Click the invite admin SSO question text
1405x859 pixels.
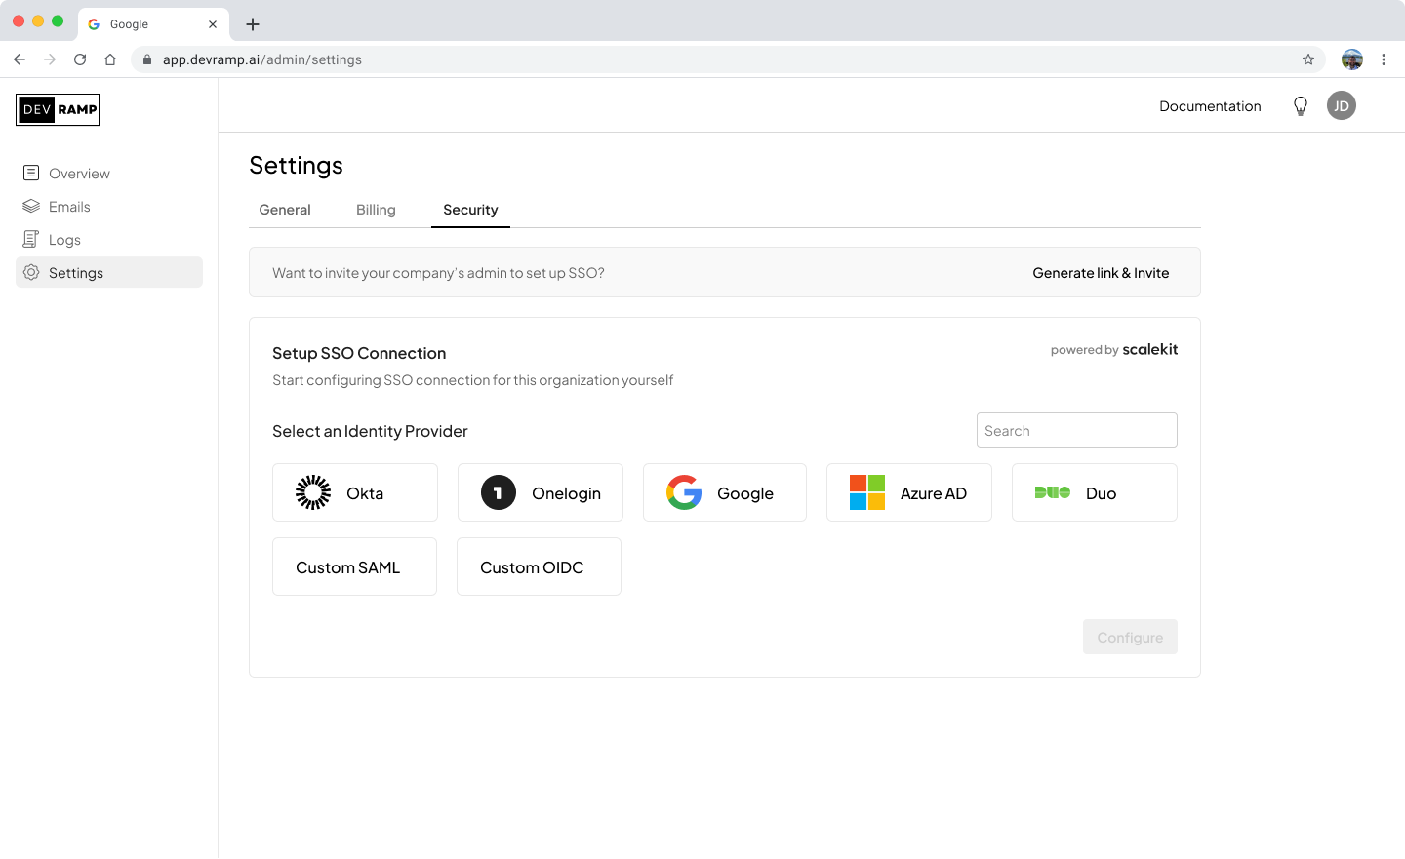tap(438, 273)
